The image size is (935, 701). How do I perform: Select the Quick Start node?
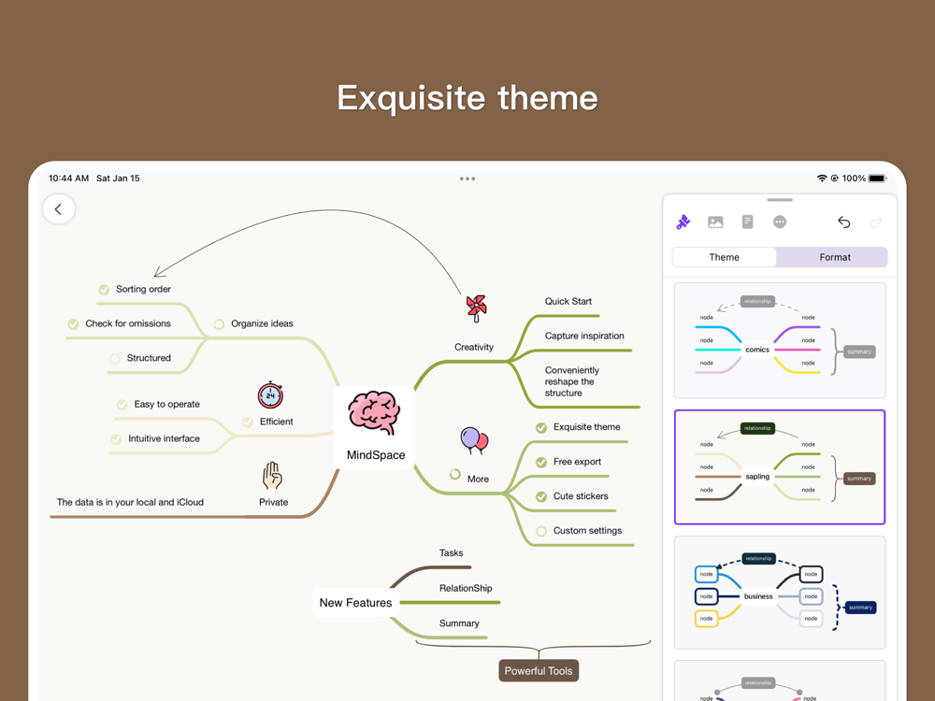(x=568, y=301)
